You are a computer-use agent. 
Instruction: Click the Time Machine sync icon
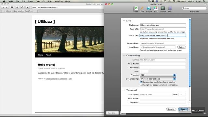[165, 1]
